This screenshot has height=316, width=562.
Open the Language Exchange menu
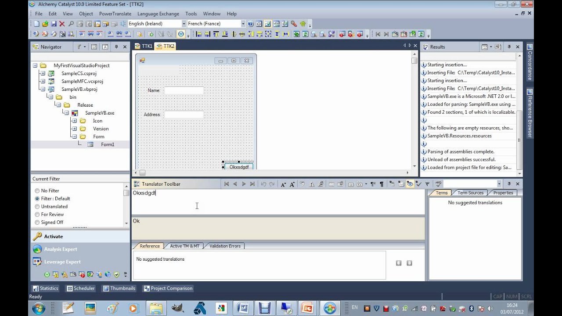click(158, 14)
